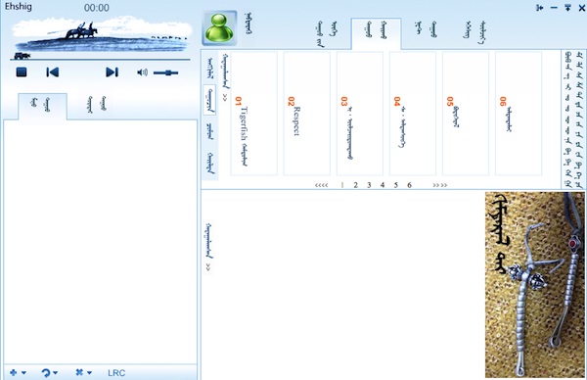Select the highlighted second top category tab

pos(376,33)
